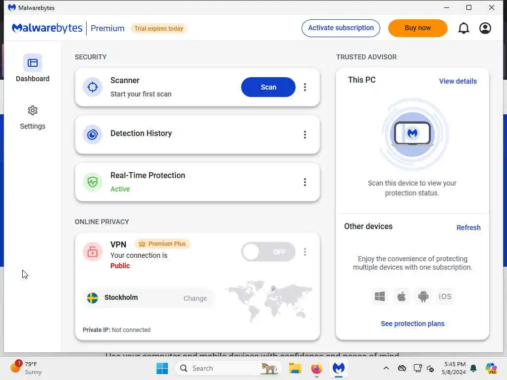Start a scan with the Scan button

point(268,87)
